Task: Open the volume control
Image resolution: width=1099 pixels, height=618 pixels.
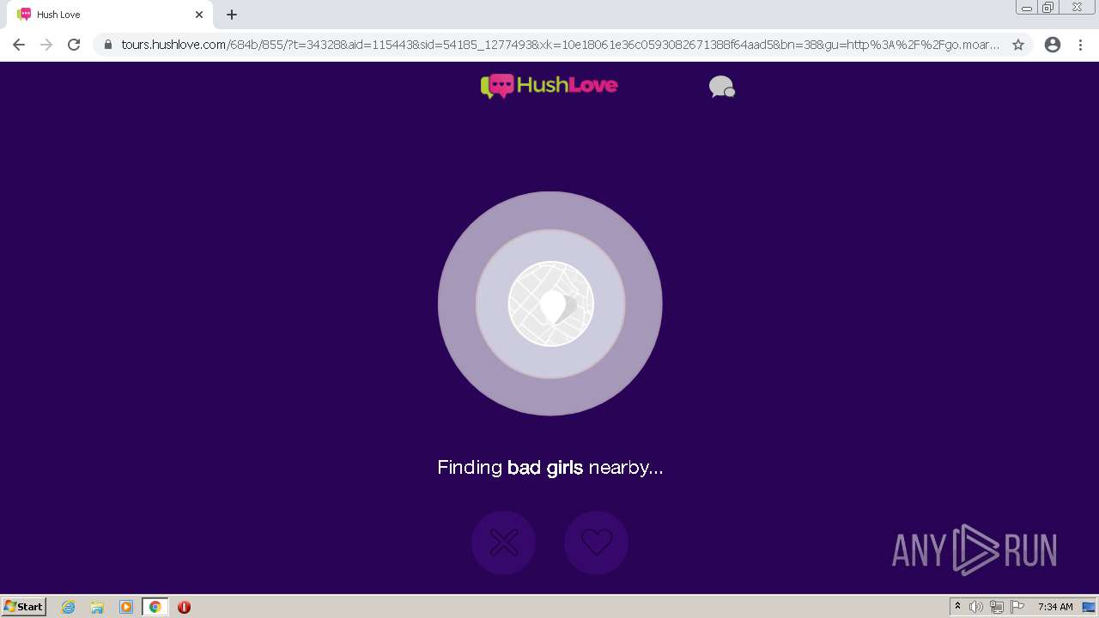Action: pyautogui.click(x=976, y=607)
